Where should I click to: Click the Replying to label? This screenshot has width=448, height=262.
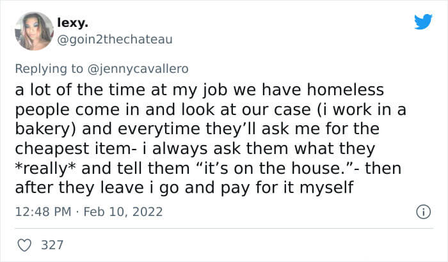pos(49,69)
